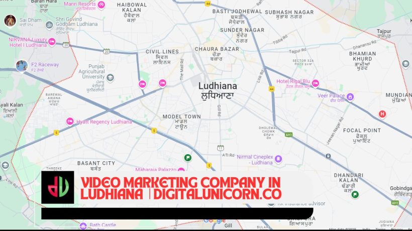The width and height of the screenshot is (412, 231).
Task: Click the Mann Resorts label
Action: point(80,4)
